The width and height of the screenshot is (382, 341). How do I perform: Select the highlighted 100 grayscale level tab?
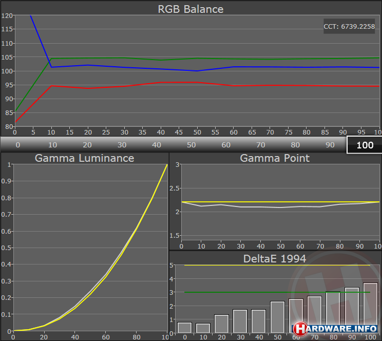click(365, 145)
